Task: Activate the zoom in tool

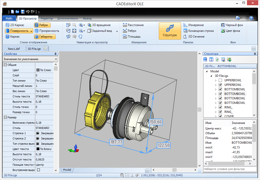Action: tap(81, 25)
